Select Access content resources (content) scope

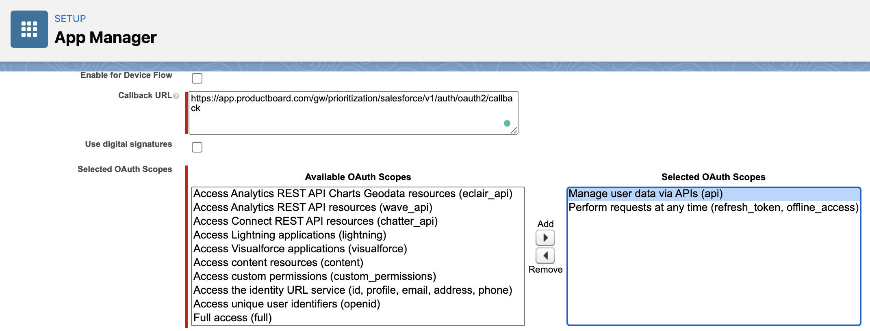pyautogui.click(x=358, y=263)
